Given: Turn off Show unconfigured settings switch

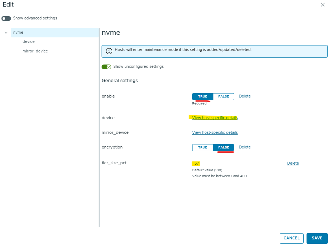Looking at the screenshot, I should pos(106,67).
